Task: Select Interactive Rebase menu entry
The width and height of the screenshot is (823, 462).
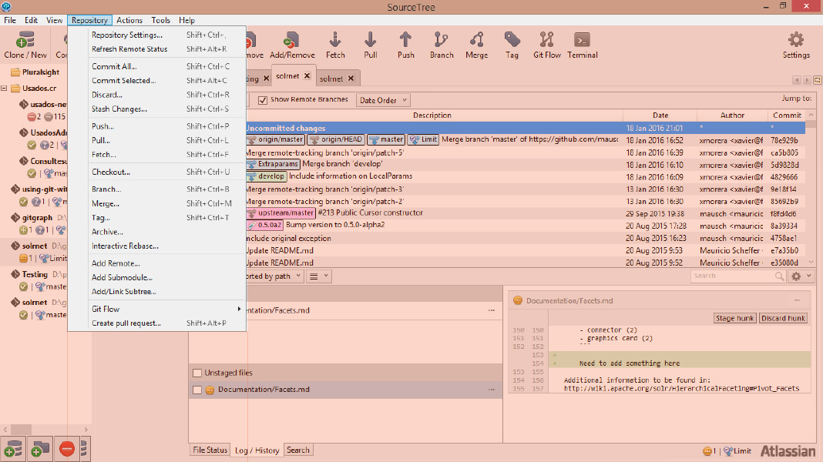Action: [125, 246]
